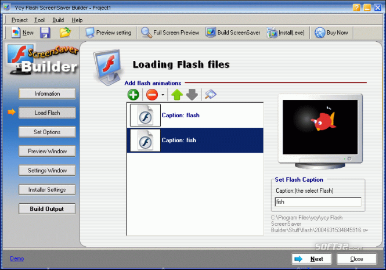Click the New project toolbar icon
386x270 pixels.
click(21, 33)
